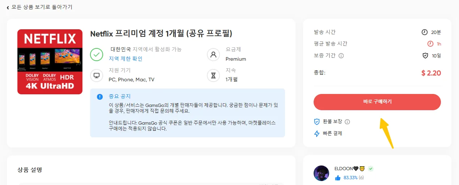Click the fast payment lightning icon

click(x=317, y=133)
